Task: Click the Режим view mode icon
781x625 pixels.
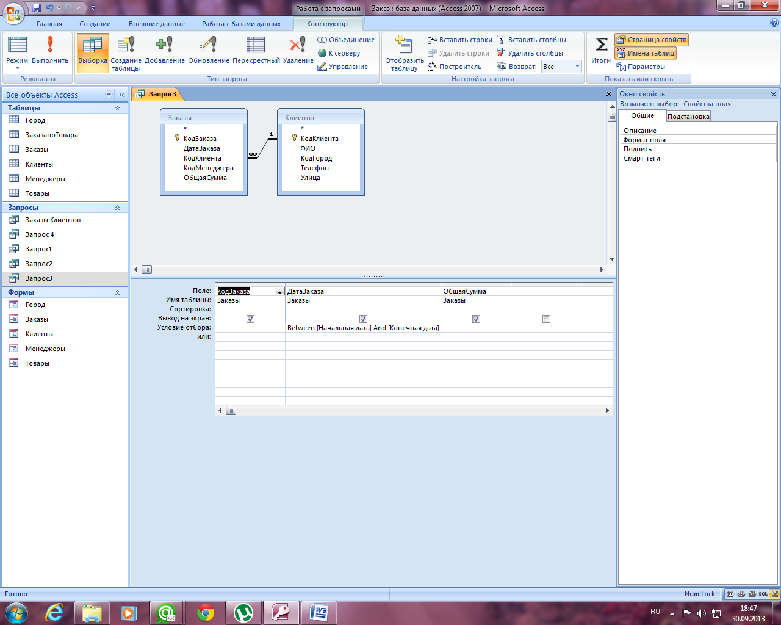Action: point(17,52)
